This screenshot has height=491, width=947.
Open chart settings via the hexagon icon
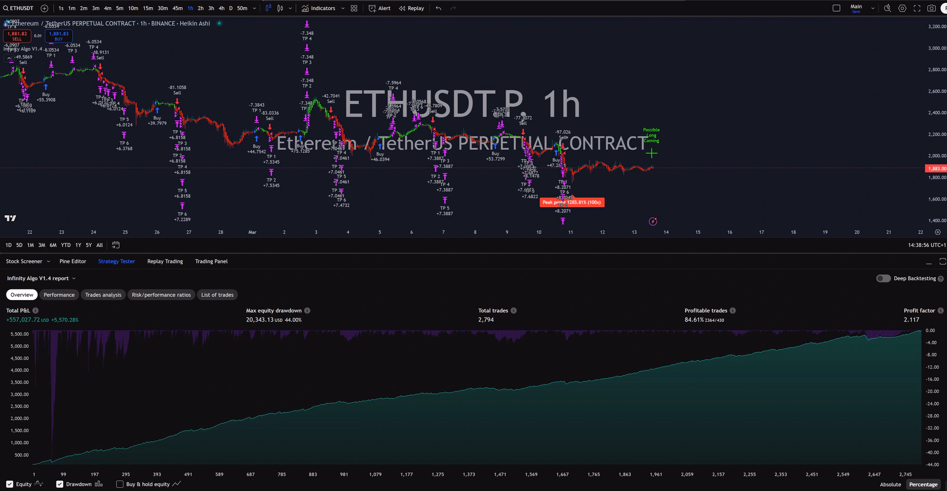(x=902, y=8)
